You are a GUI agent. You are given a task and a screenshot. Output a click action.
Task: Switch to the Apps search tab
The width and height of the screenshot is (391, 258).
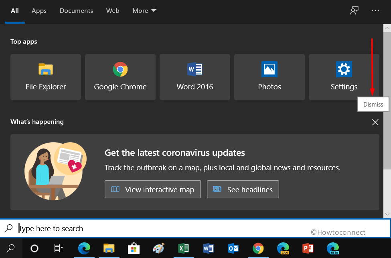coord(39,11)
